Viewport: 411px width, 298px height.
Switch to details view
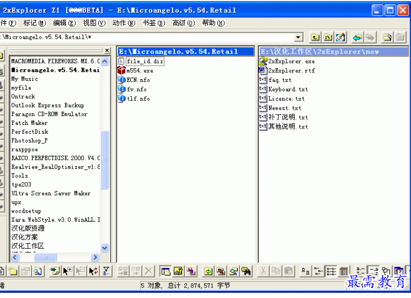tap(344, 271)
